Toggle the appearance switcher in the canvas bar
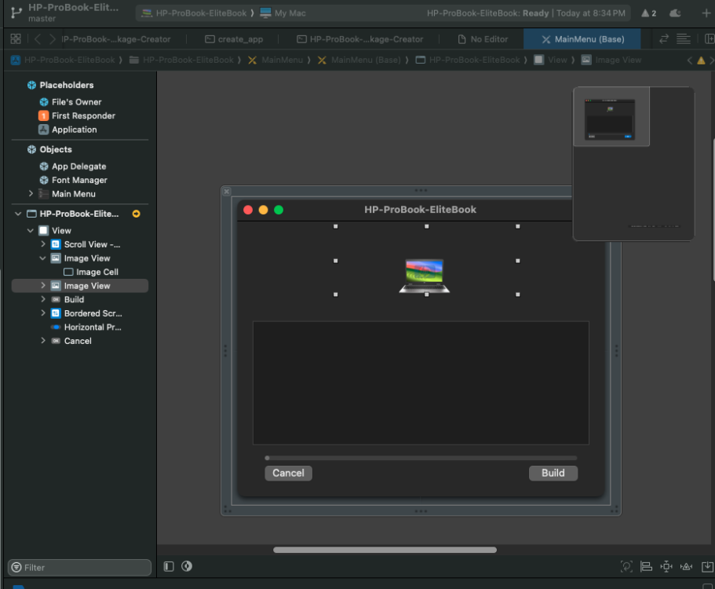715x589 pixels. click(187, 566)
